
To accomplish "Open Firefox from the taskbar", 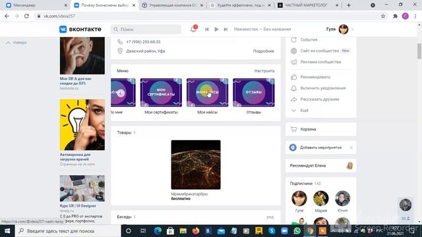I will pyautogui.click(x=196, y=231).
